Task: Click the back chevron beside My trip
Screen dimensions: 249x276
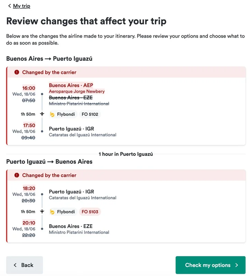Action: tap(9, 6)
